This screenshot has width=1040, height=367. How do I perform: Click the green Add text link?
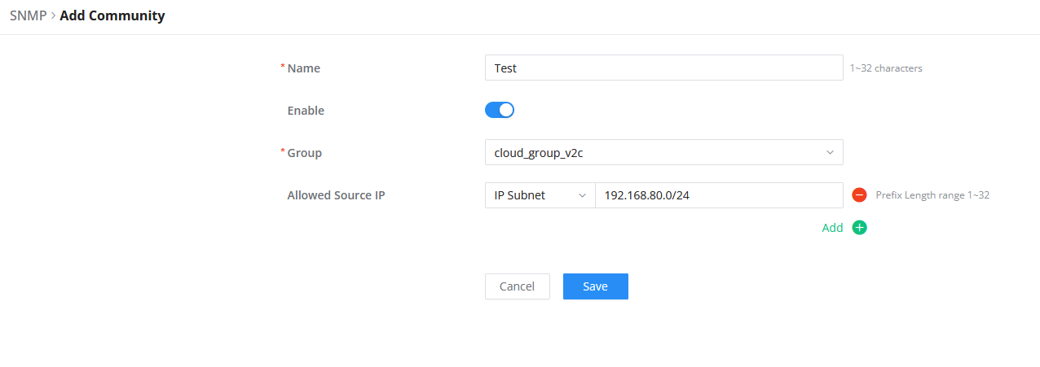coord(832,228)
